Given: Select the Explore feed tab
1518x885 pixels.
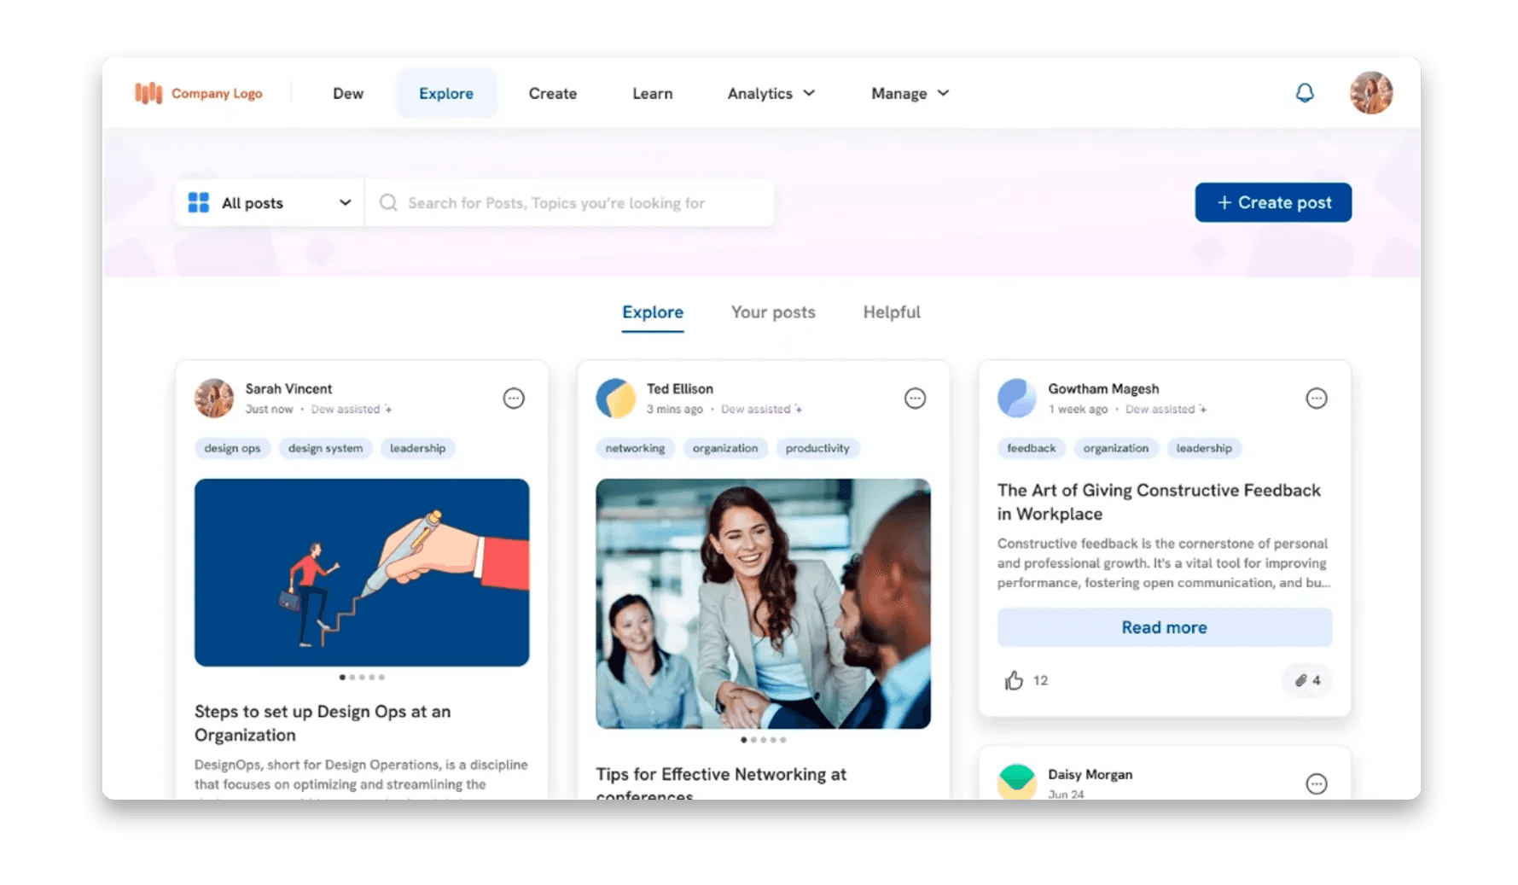Looking at the screenshot, I should 653,312.
